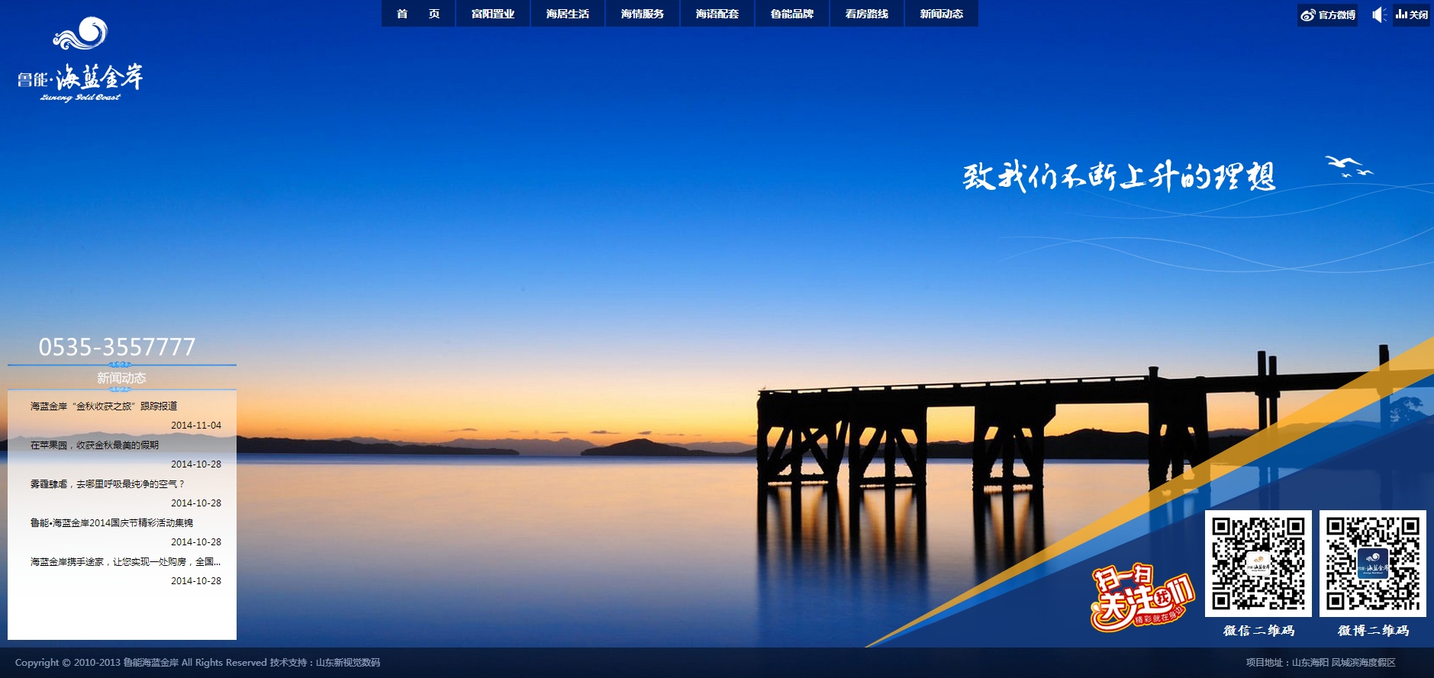Screen dimensions: 1434x678
Task: Turn off music with 关闭 toggle
Action: (x=1412, y=14)
